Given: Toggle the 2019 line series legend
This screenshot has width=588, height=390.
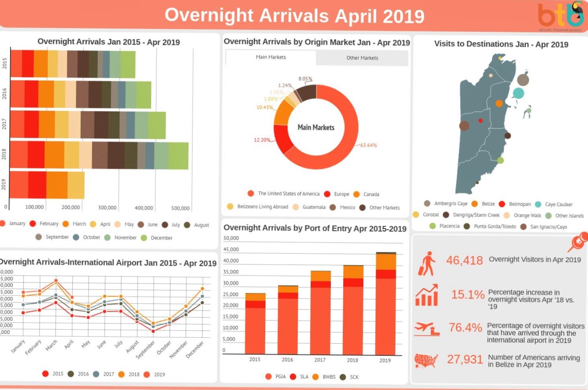Looking at the screenshot, I should pyautogui.click(x=154, y=374).
